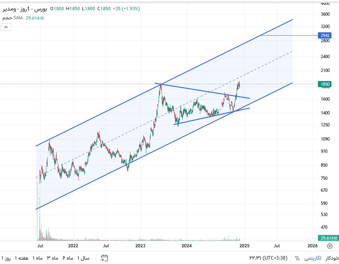The width and height of the screenshot is (339, 264).
Task: Click the O1800 open value
Action: 57,9
